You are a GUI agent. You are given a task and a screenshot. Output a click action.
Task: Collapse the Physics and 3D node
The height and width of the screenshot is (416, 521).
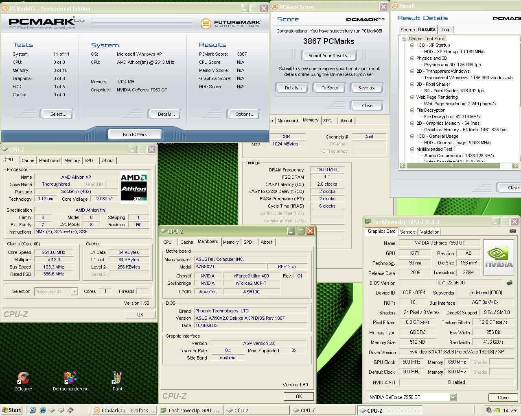pyautogui.click(x=412, y=58)
